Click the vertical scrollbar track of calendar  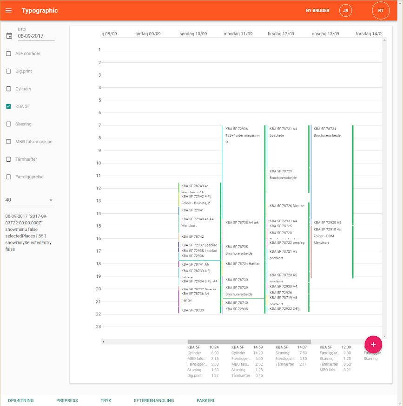384,188
